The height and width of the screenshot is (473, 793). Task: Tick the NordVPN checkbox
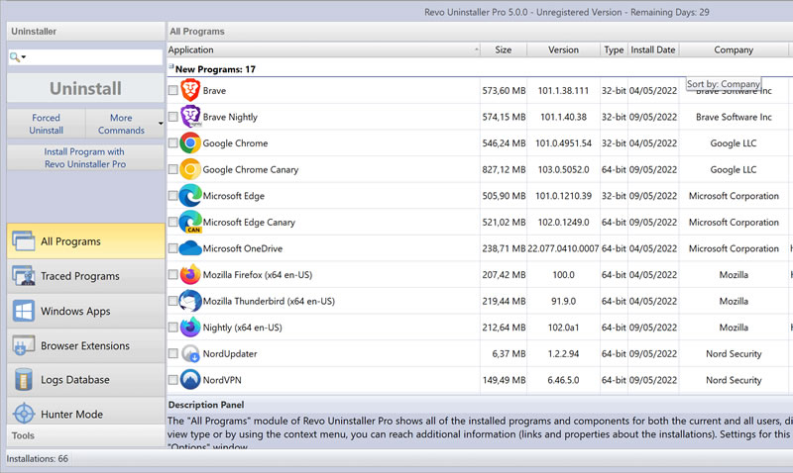click(x=172, y=380)
